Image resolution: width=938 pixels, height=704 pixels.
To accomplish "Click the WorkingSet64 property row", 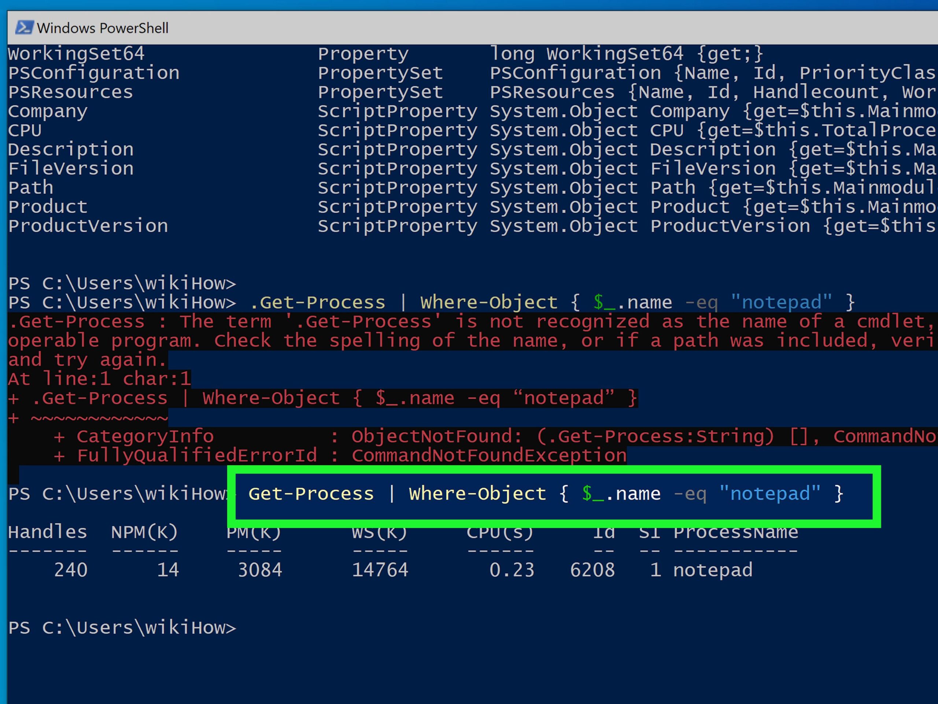I will (76, 54).
